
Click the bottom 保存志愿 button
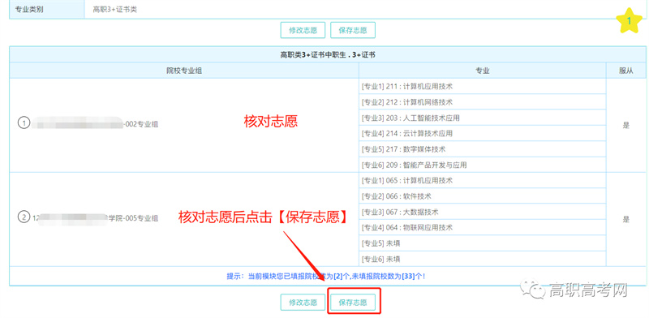click(353, 303)
